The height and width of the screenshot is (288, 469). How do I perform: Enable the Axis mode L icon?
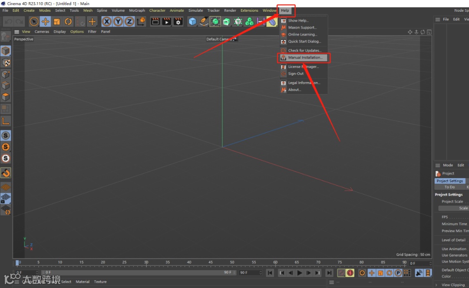pos(5,121)
